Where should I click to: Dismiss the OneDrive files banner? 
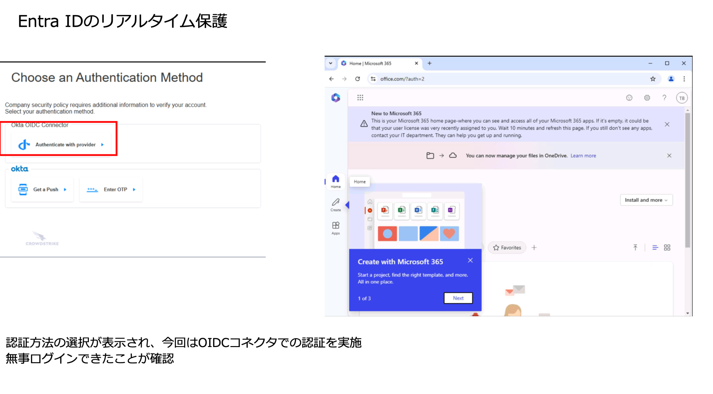[669, 156]
